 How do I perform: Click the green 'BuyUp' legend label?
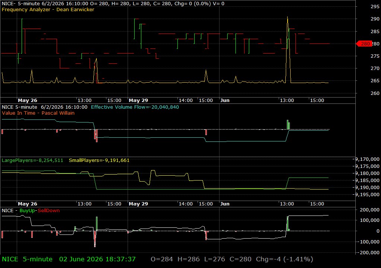tap(27, 210)
